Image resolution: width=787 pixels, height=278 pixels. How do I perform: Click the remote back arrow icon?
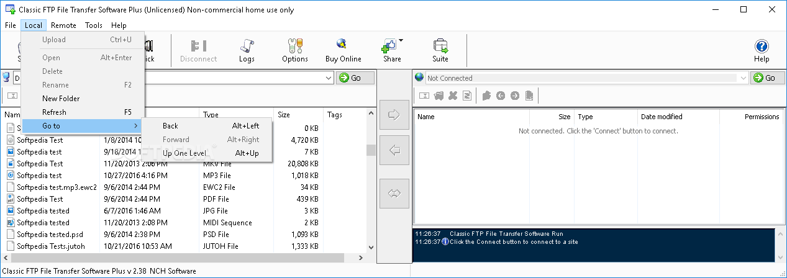[x=501, y=96]
